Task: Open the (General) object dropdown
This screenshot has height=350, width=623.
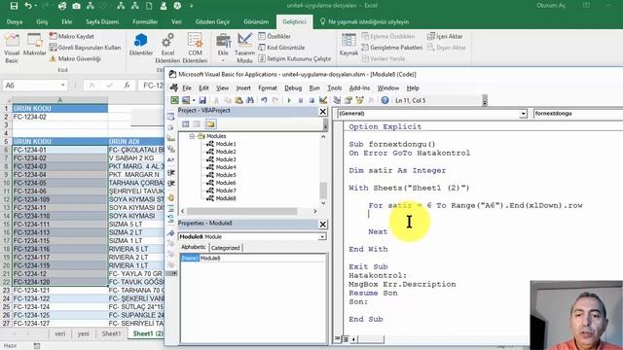Action: [x=523, y=114]
